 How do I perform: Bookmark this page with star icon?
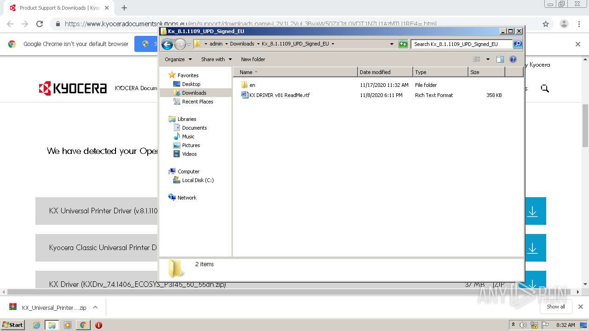click(x=546, y=24)
